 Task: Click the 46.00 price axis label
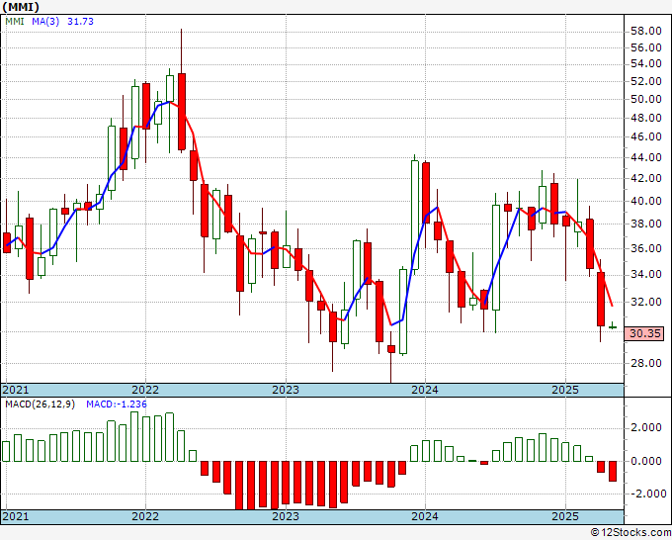[x=646, y=136]
